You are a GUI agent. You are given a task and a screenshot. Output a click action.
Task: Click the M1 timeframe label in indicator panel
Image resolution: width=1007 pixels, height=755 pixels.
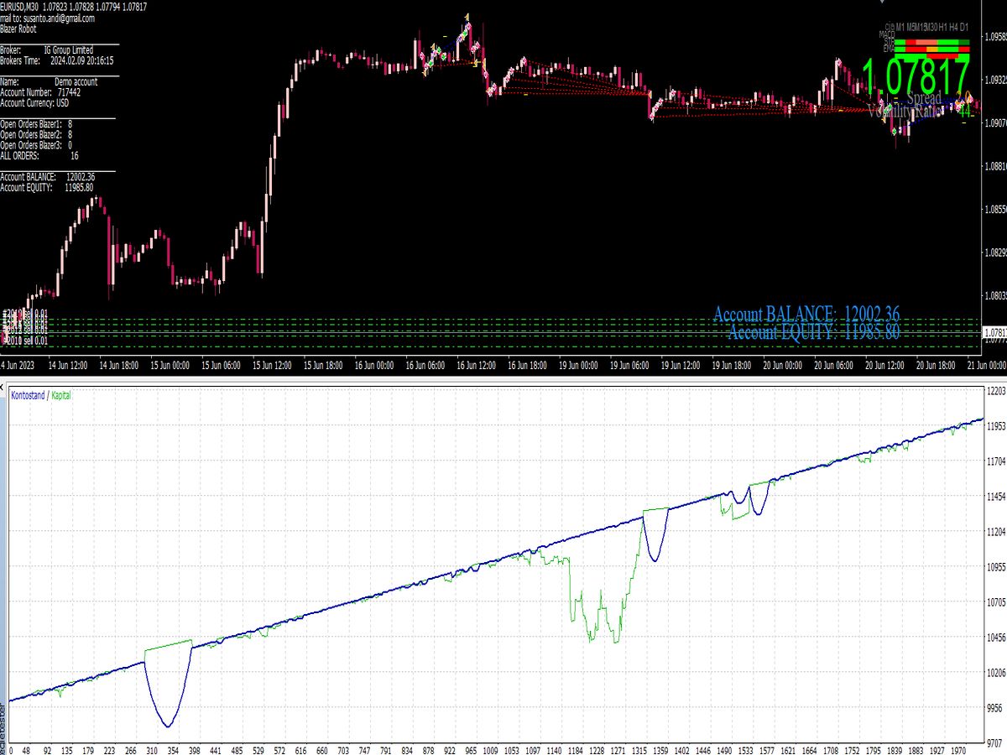tap(900, 27)
